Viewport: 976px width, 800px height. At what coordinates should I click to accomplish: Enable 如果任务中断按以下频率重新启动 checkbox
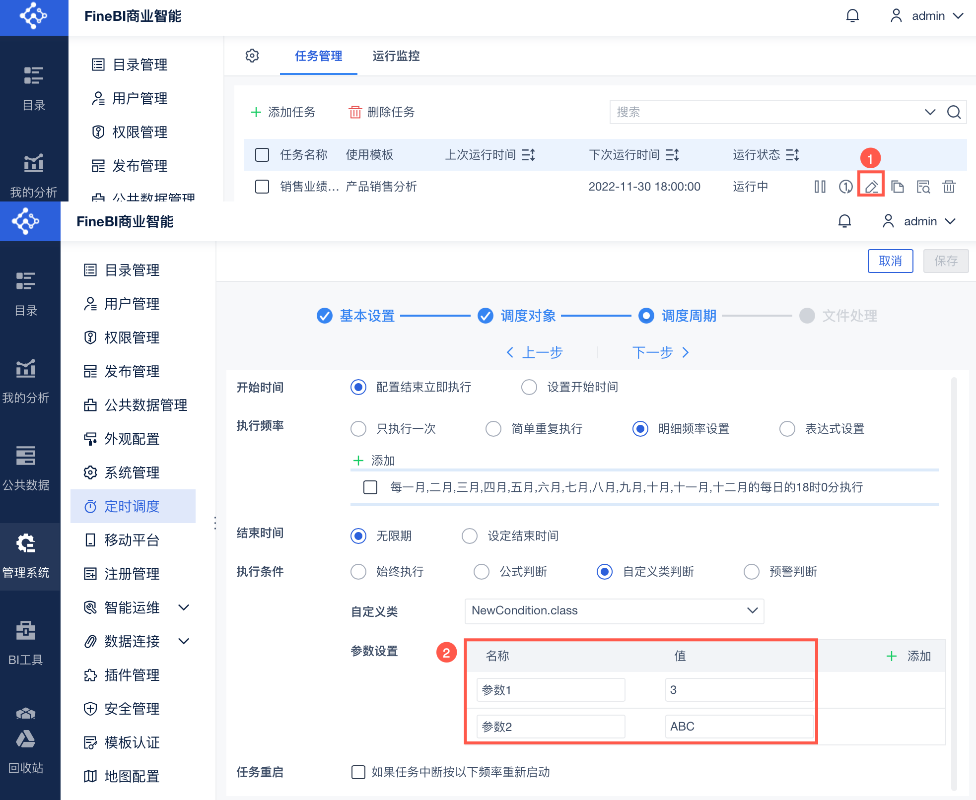(358, 772)
